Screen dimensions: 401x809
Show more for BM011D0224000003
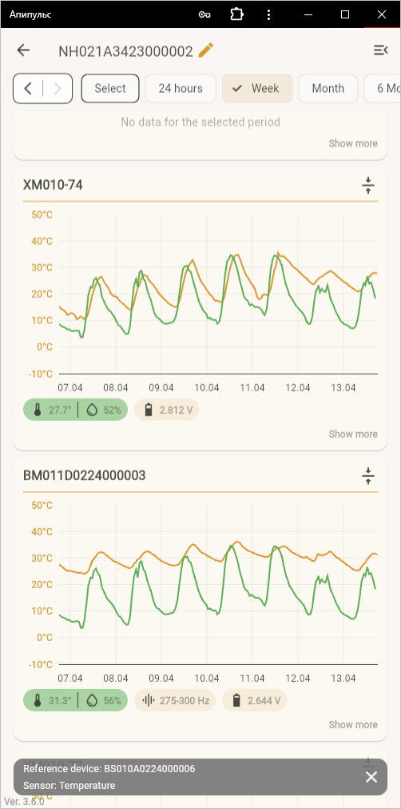point(353,725)
